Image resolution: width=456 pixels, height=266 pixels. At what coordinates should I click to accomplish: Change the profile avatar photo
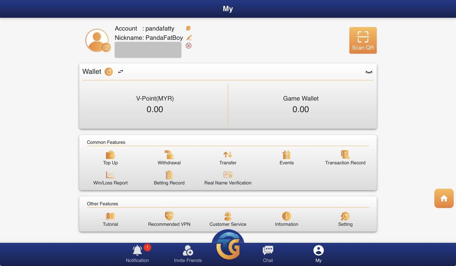(x=106, y=47)
